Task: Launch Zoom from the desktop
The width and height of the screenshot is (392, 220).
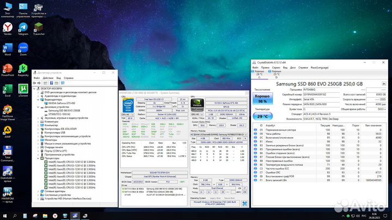Action: [23, 49]
